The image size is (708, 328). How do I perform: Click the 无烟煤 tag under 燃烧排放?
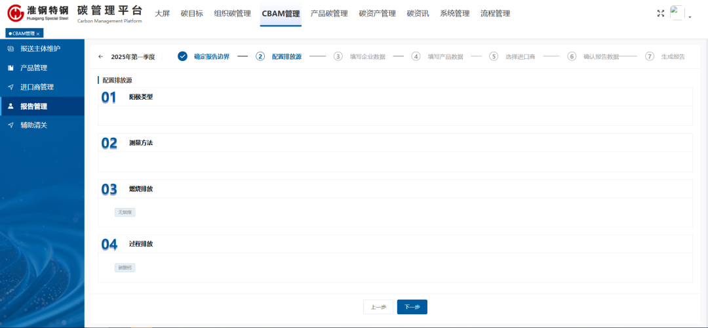pyautogui.click(x=125, y=213)
